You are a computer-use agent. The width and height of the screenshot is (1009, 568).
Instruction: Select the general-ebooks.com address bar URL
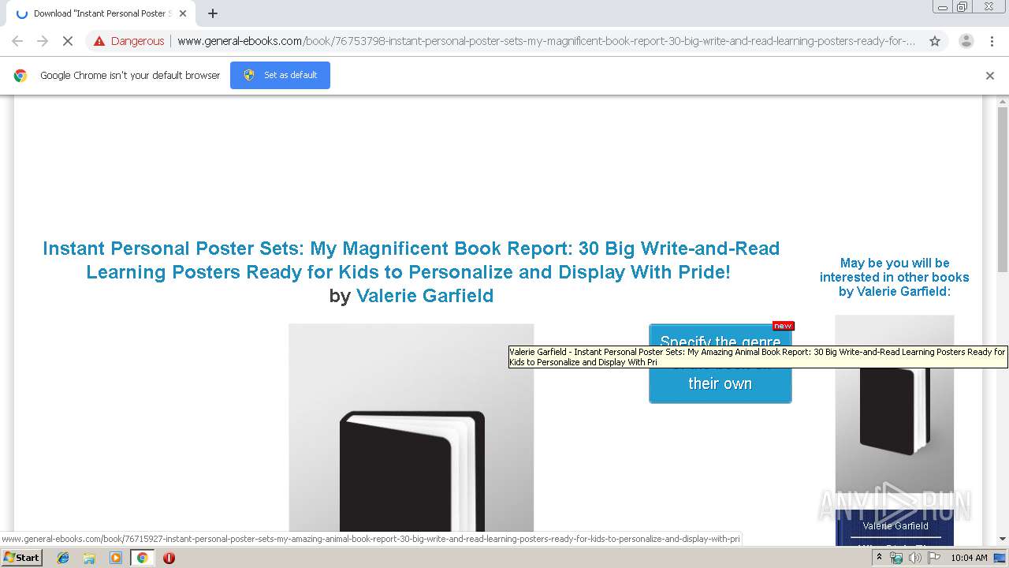546,41
